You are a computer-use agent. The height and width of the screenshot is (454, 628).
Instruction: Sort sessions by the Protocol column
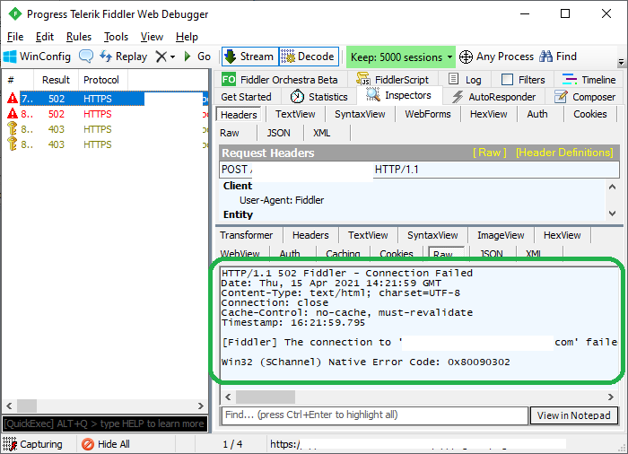[x=101, y=80]
